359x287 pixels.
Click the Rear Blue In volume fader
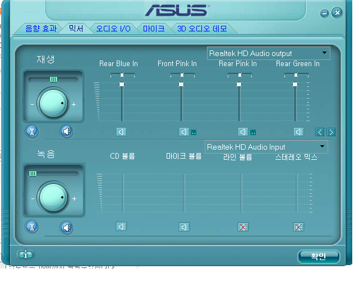[x=122, y=84]
